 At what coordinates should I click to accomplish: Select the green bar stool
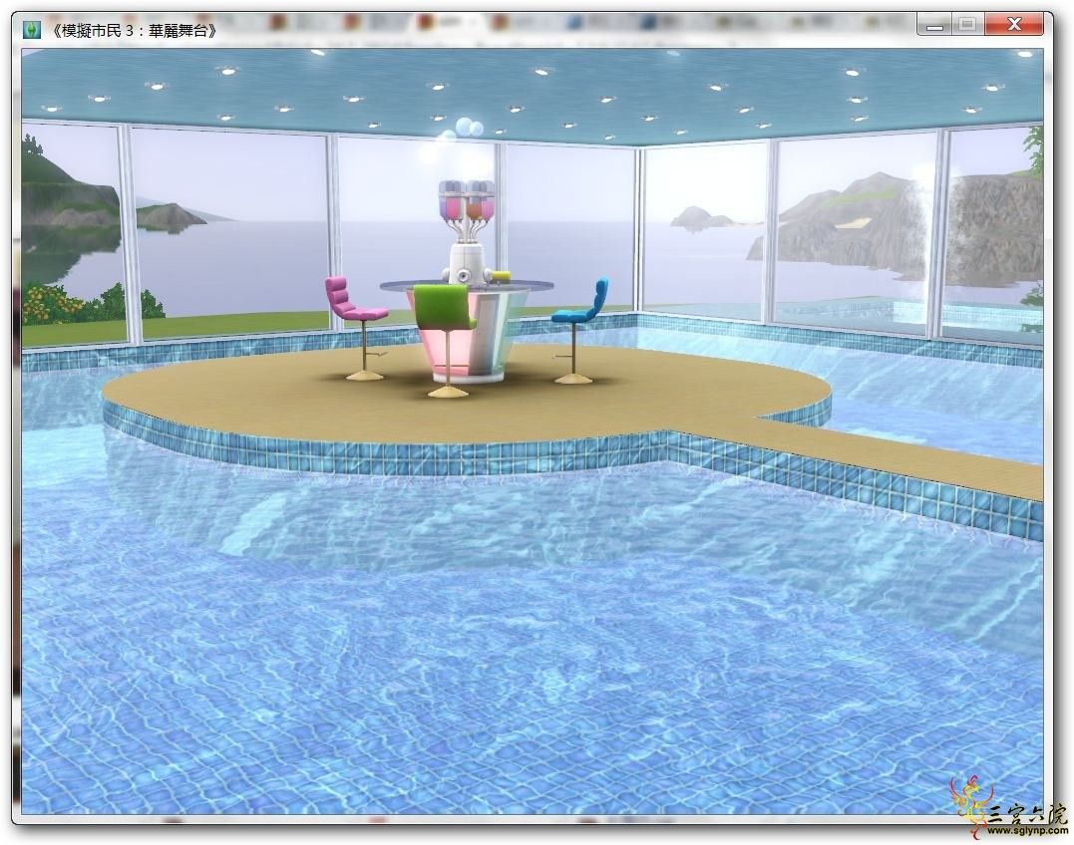pyautogui.click(x=445, y=340)
